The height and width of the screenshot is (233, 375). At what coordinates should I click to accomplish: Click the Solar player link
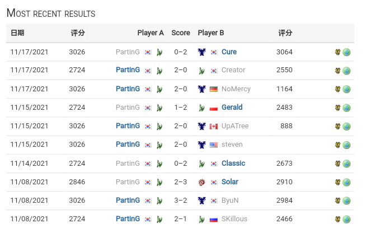tap(229, 182)
